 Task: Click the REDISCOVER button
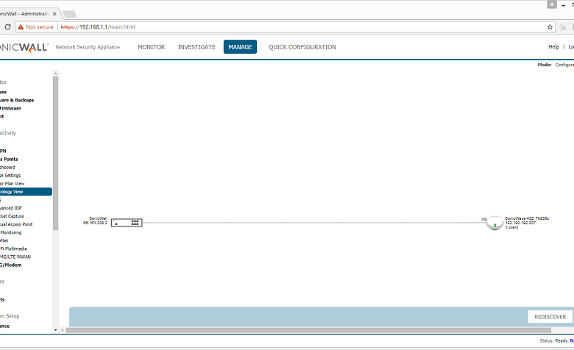click(550, 317)
